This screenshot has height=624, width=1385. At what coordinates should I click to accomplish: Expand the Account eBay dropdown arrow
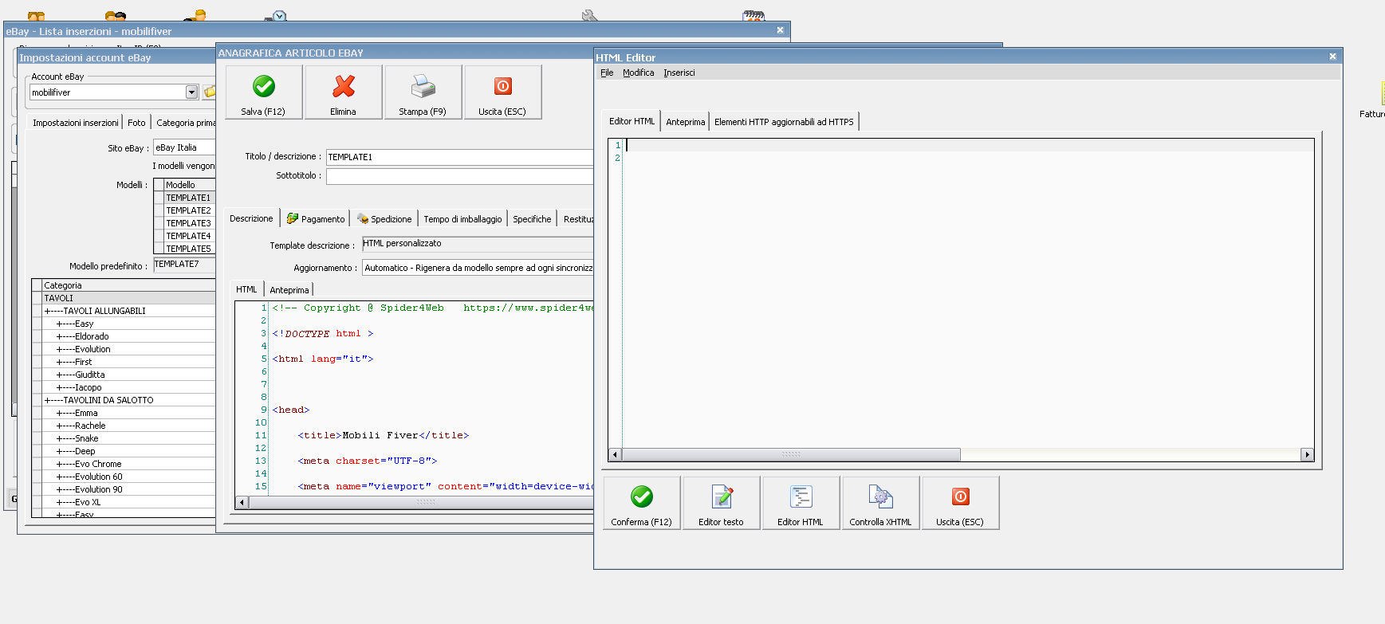coord(191,92)
